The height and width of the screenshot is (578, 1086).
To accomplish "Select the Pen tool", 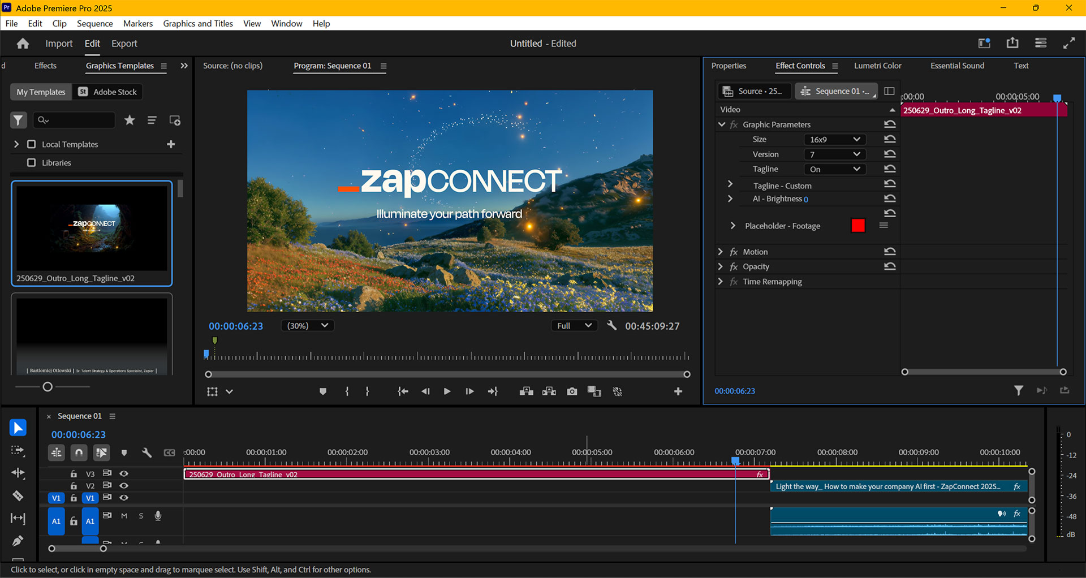I will click(x=18, y=541).
